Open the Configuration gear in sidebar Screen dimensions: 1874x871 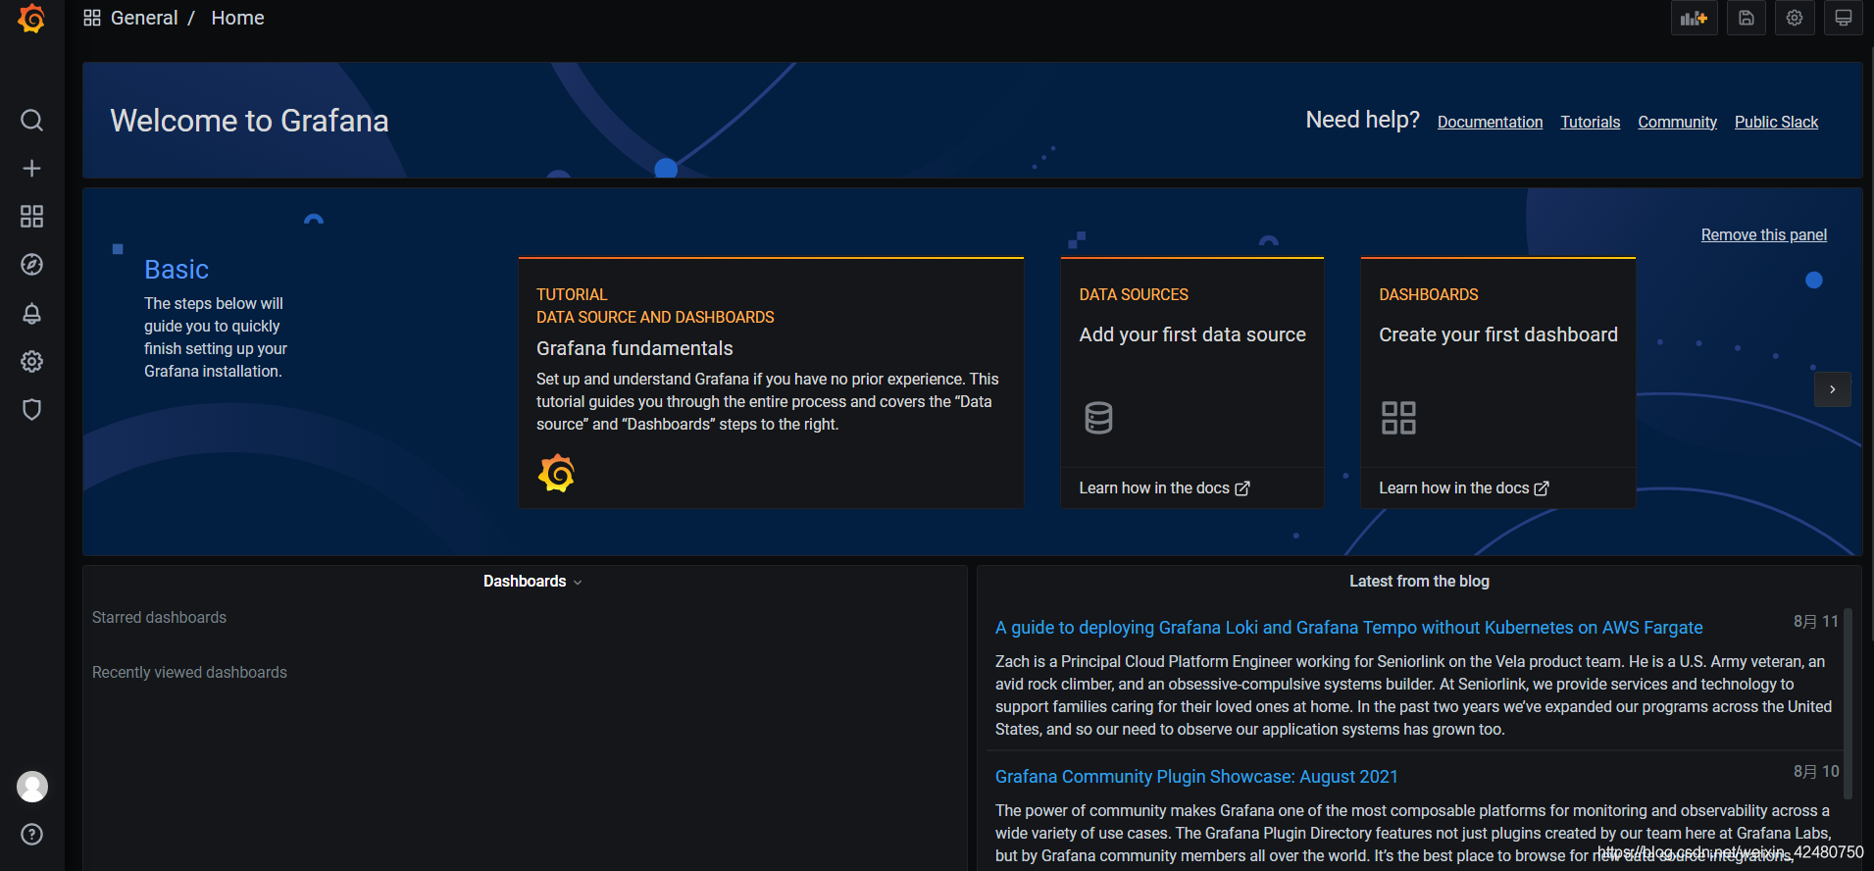coord(31,362)
